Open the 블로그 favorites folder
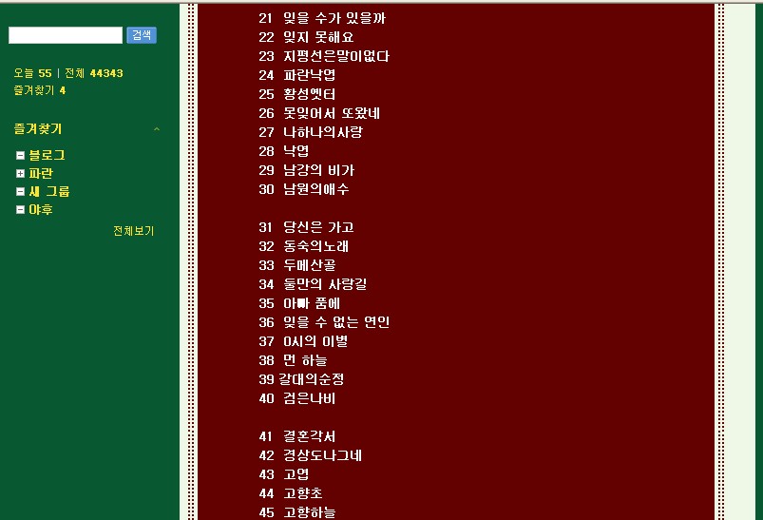This screenshot has width=763, height=520. pos(47,155)
